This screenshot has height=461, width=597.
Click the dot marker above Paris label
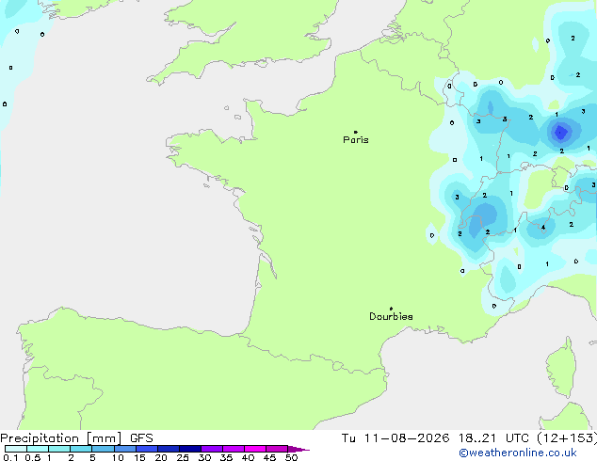(356, 132)
